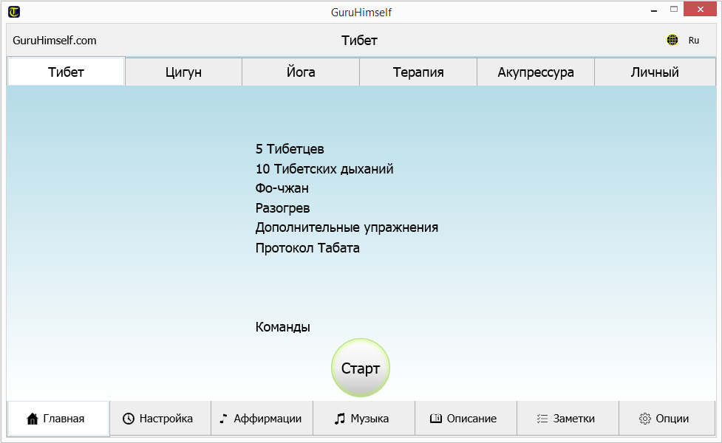Click the checklist icon for Заметки
This screenshot has width=722, height=443.
542,419
